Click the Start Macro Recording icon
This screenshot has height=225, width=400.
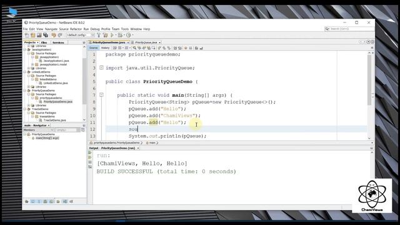click(186, 47)
